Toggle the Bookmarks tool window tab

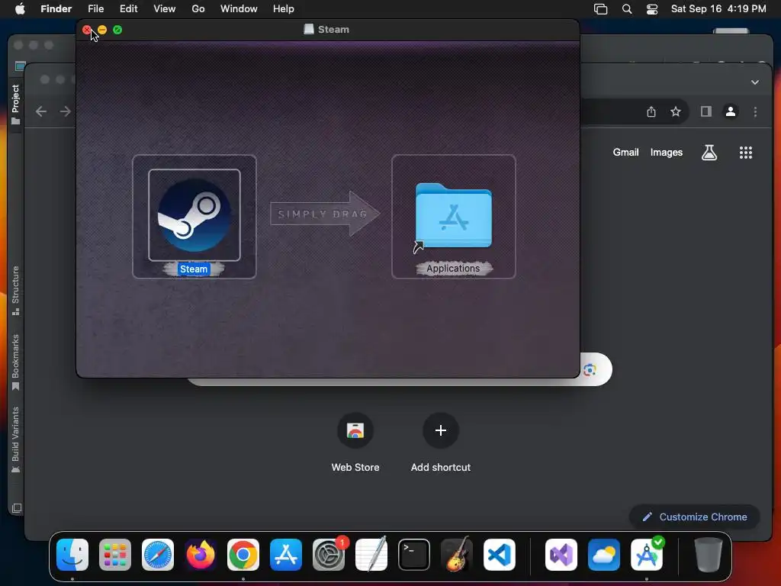[15, 362]
